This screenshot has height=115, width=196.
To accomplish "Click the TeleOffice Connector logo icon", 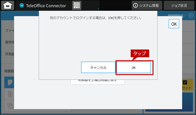I will point(22,5).
